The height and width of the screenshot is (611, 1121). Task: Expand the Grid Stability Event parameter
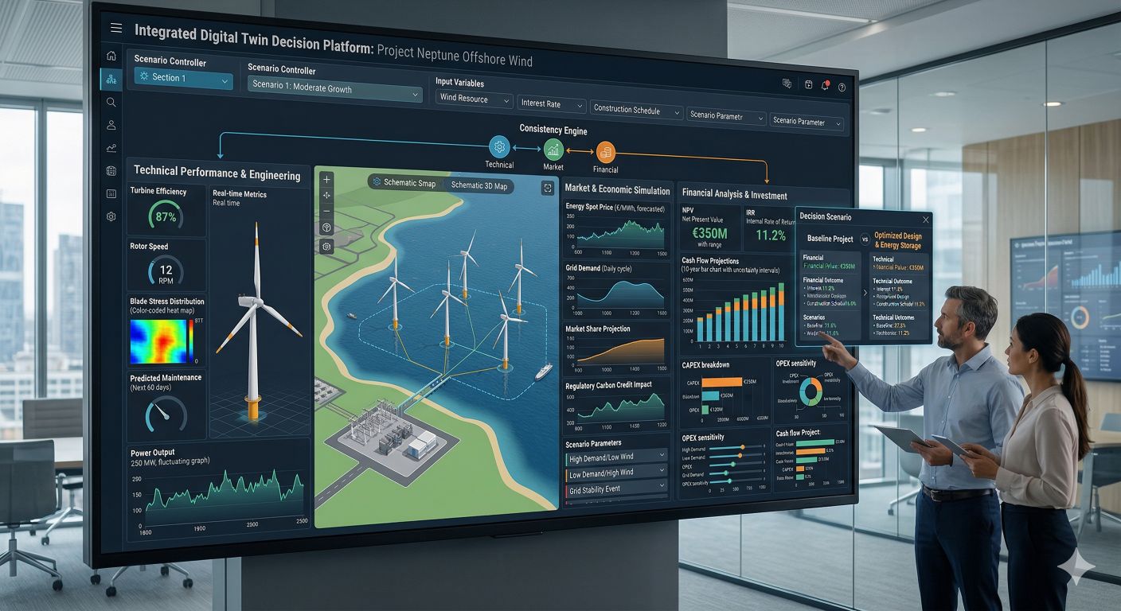tap(616, 490)
